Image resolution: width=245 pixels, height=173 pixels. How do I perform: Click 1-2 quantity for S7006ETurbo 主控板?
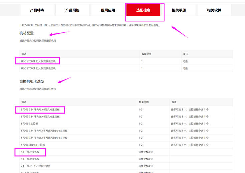pos(140,145)
